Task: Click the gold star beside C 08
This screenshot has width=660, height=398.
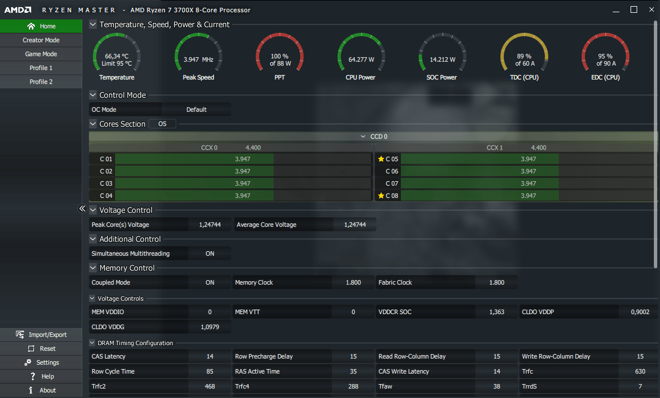Action: pos(381,196)
